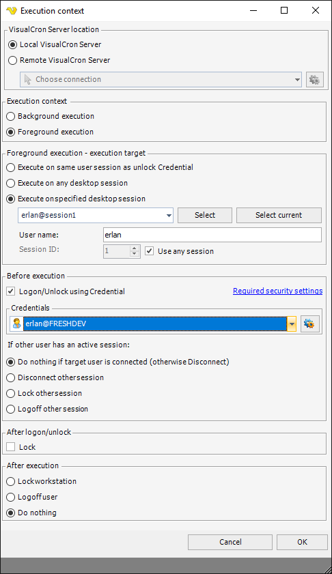Viewport: 332px width, 574px height.
Task: Click the VisualCron logo in title bar
Action: click(12, 11)
